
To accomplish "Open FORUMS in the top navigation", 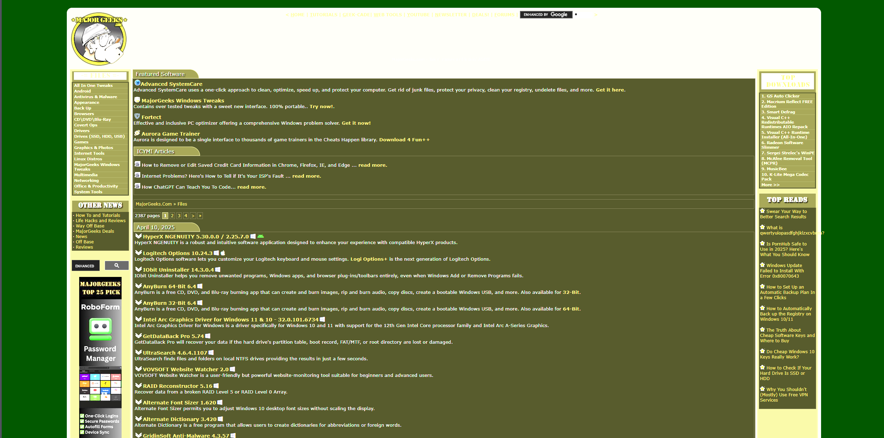I will click(x=504, y=15).
